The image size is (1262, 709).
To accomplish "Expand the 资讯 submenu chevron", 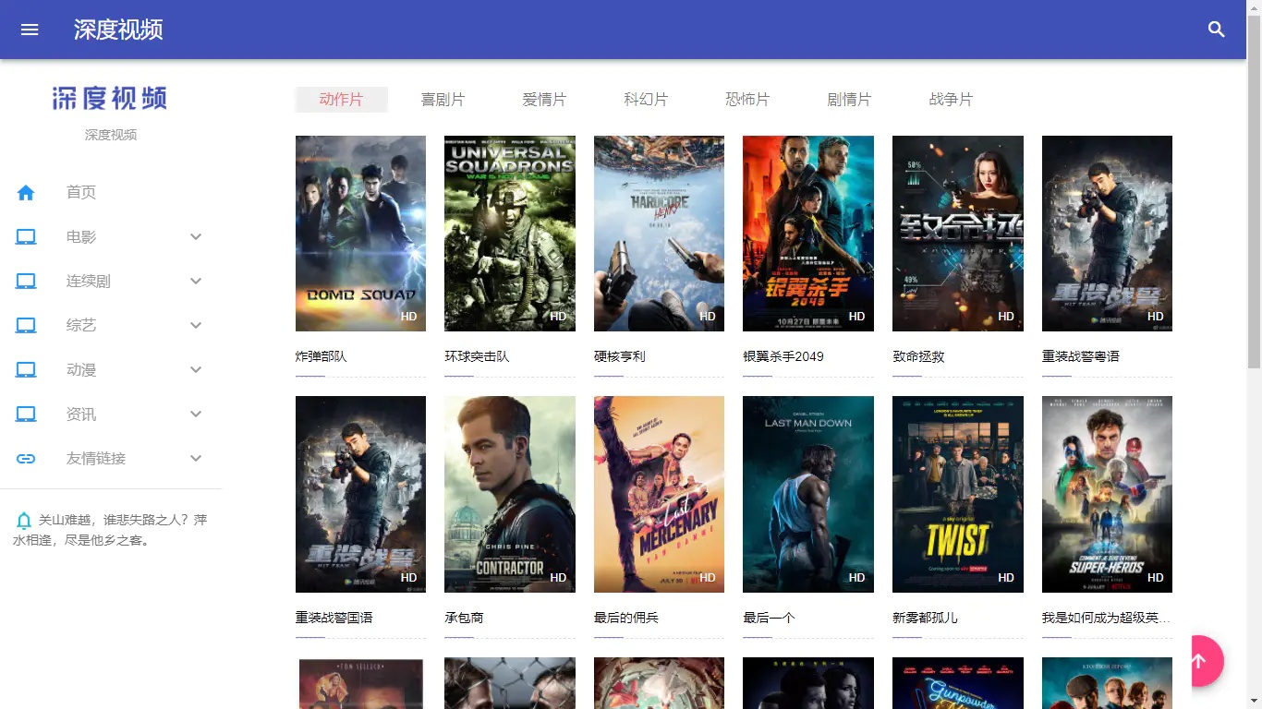I will pyautogui.click(x=196, y=415).
